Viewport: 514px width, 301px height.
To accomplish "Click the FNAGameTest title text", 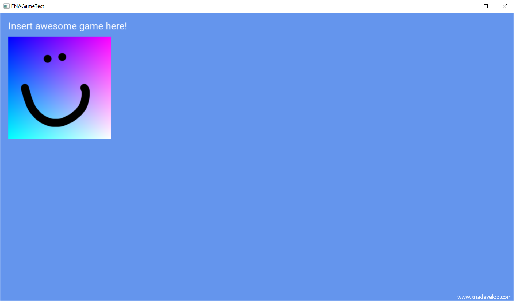I will [28, 6].
